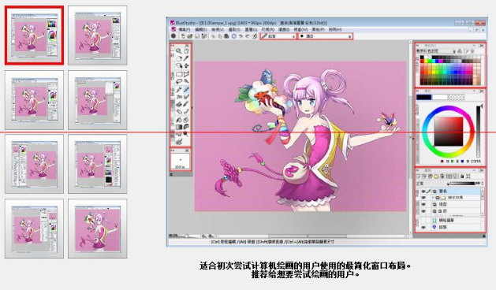Select the Polygon selection tool
This screenshot has height=290, width=496.
point(186,74)
